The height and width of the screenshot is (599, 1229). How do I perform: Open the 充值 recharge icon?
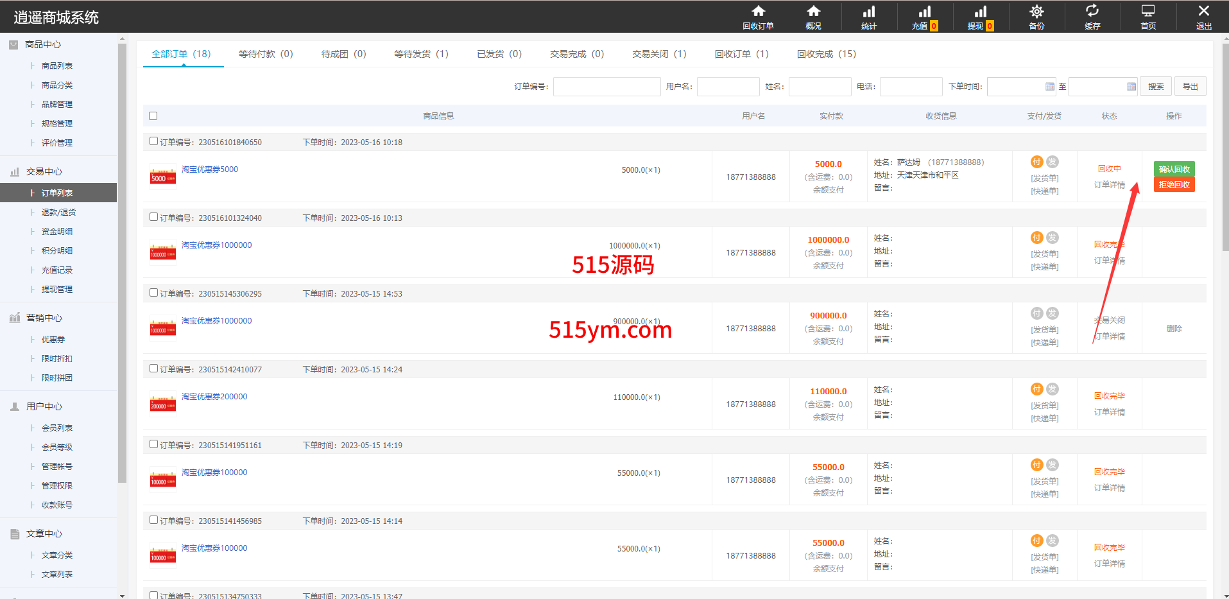pos(924,12)
